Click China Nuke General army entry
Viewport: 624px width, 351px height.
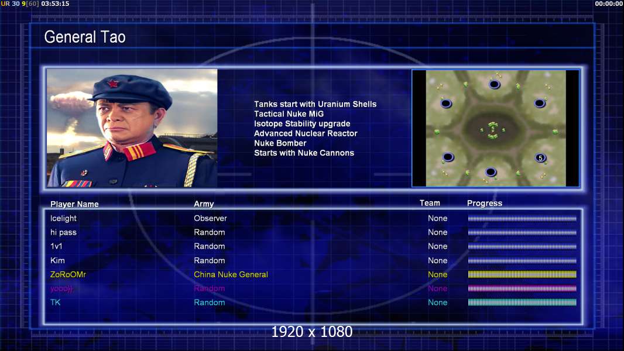coord(231,275)
